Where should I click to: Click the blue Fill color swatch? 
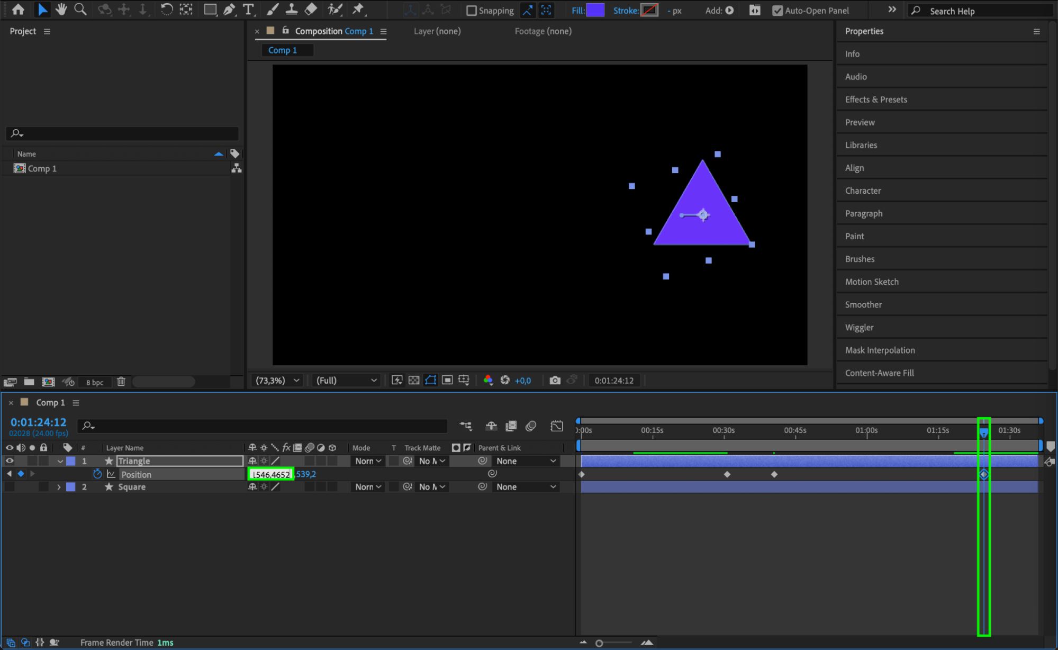tap(595, 10)
